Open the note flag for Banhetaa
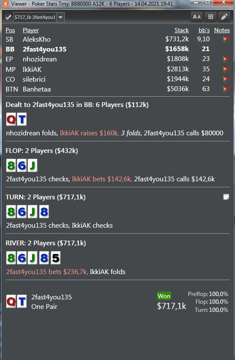The height and width of the screenshot is (360, 235). click(x=226, y=89)
